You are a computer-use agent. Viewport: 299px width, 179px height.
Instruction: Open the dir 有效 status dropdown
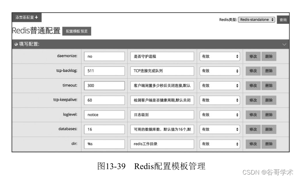[x=220, y=144]
